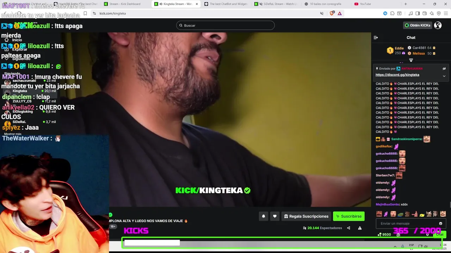This screenshot has width=451, height=253.
Task: Open chat settings gear icon
Action: tap(427, 234)
